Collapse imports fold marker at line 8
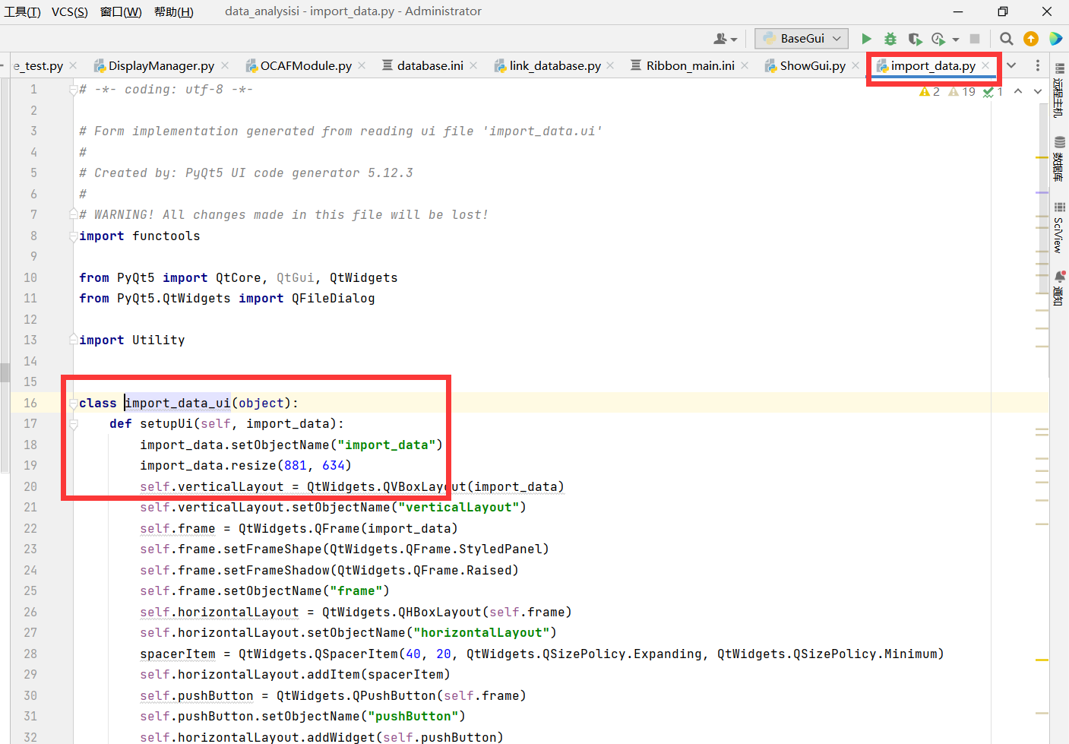This screenshot has width=1069, height=744. pyautogui.click(x=73, y=236)
